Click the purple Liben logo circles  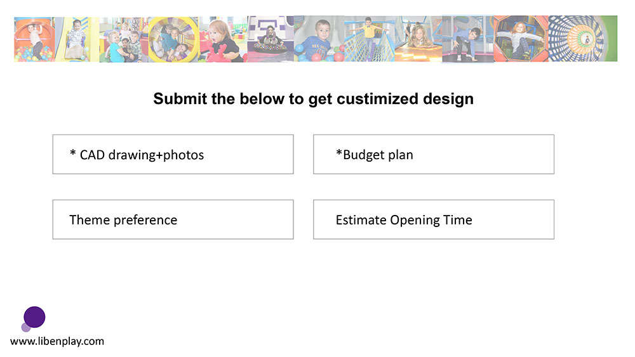pos(32,319)
